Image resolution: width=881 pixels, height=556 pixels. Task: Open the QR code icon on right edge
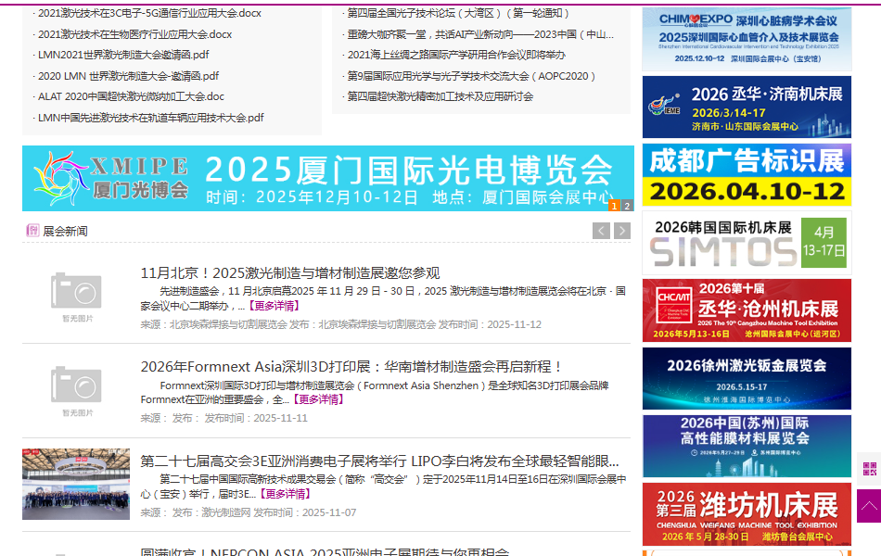pyautogui.click(x=869, y=468)
